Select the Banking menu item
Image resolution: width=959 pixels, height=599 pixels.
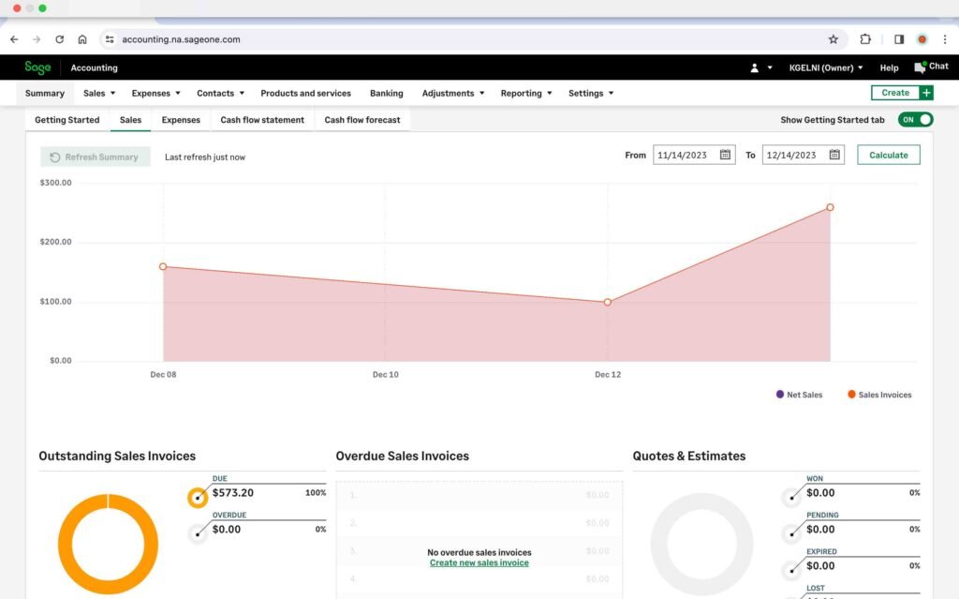pos(386,93)
